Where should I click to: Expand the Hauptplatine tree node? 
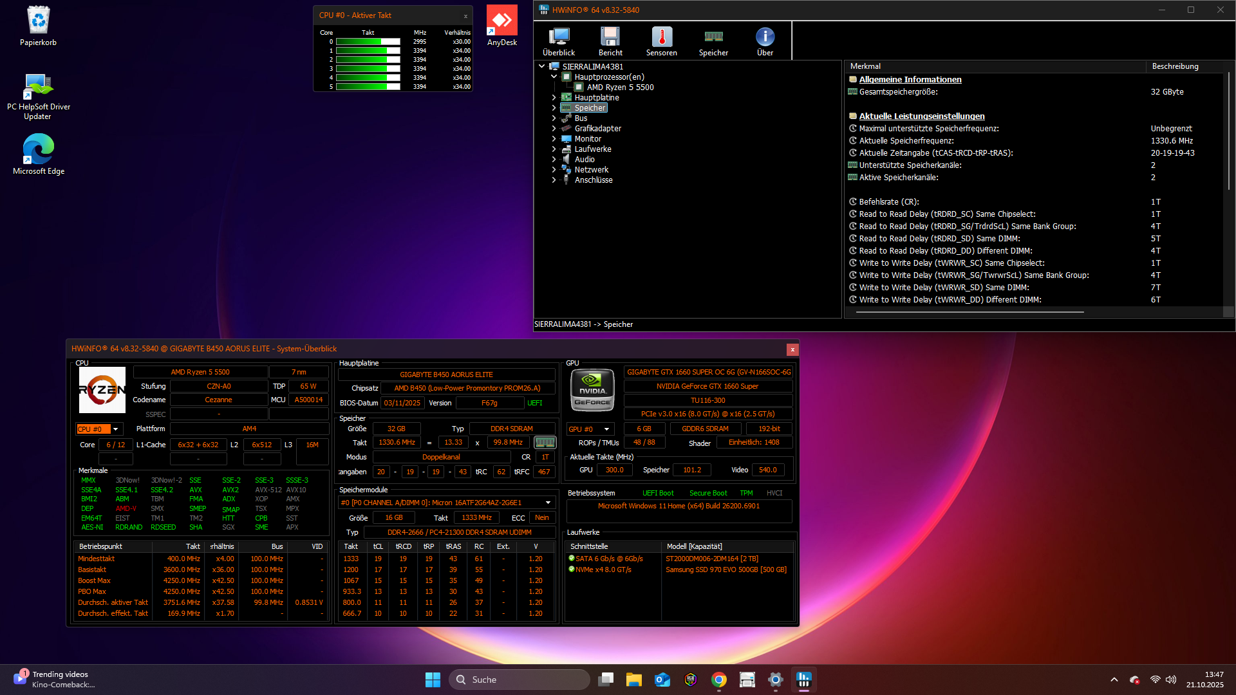point(554,98)
